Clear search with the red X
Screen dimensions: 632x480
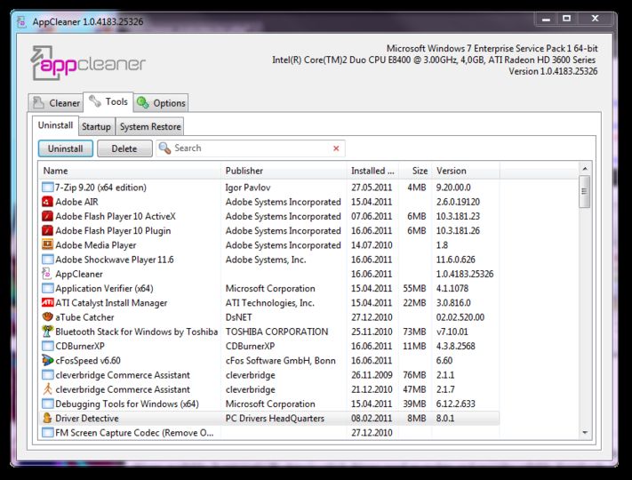pyautogui.click(x=336, y=148)
